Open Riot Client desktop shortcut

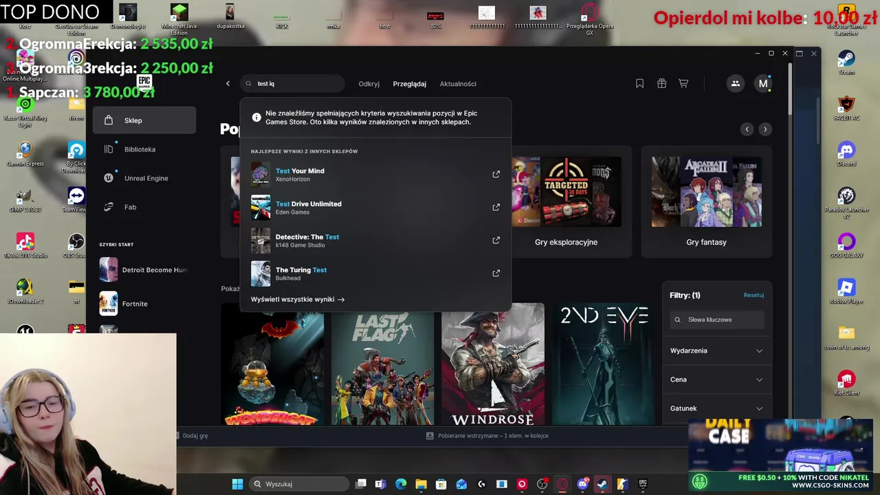pyautogui.click(x=846, y=383)
